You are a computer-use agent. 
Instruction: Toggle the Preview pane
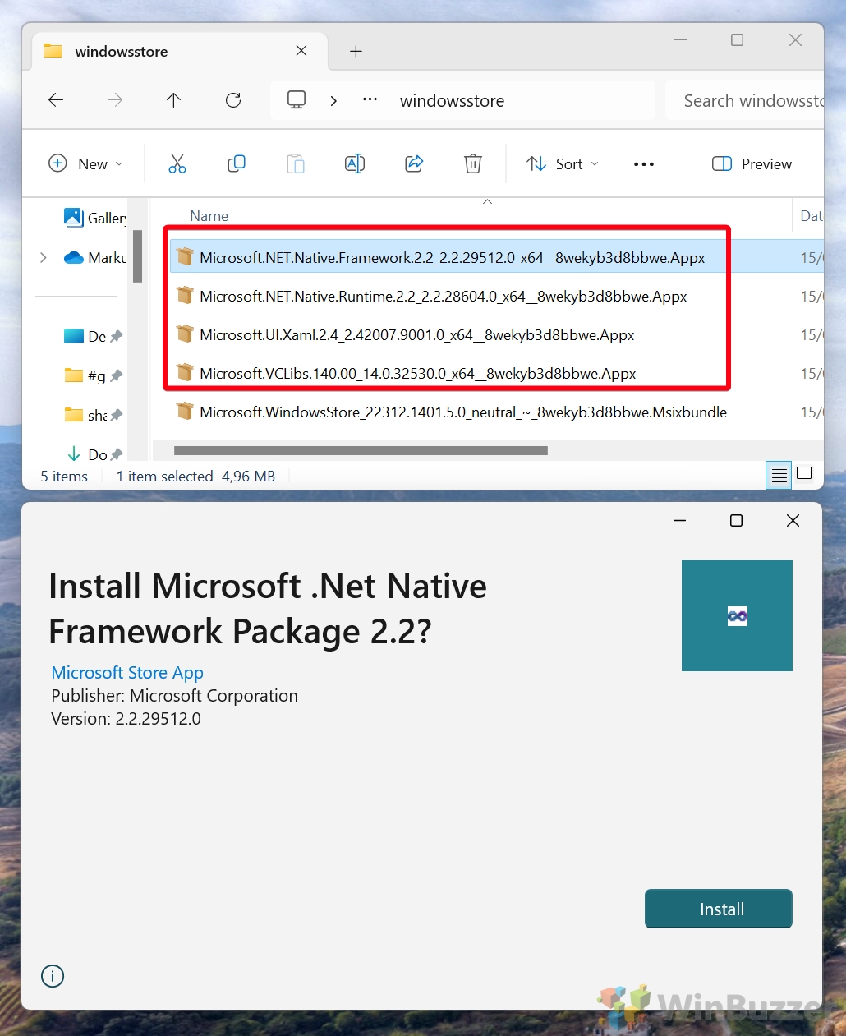[x=752, y=163]
